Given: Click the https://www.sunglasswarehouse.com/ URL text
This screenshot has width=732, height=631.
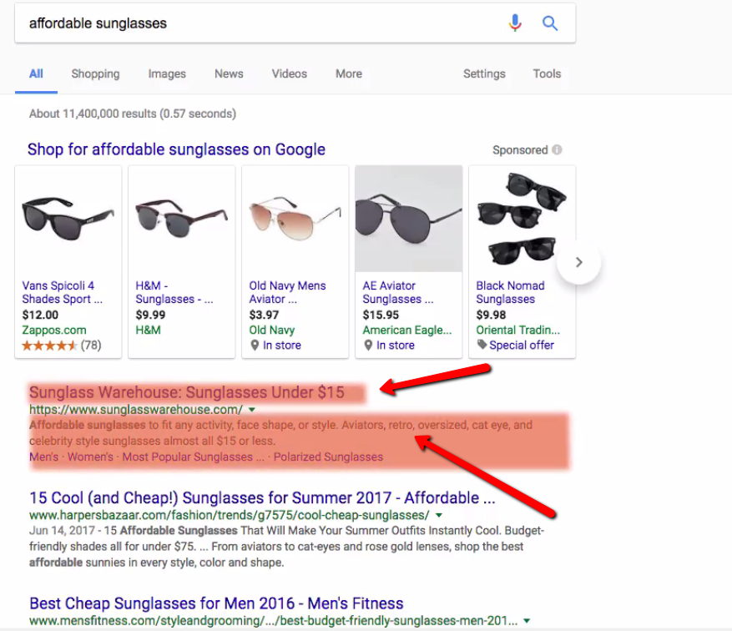Looking at the screenshot, I should (x=136, y=410).
